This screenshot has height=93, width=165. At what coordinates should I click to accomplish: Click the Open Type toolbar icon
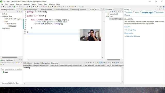(x=55, y=7)
